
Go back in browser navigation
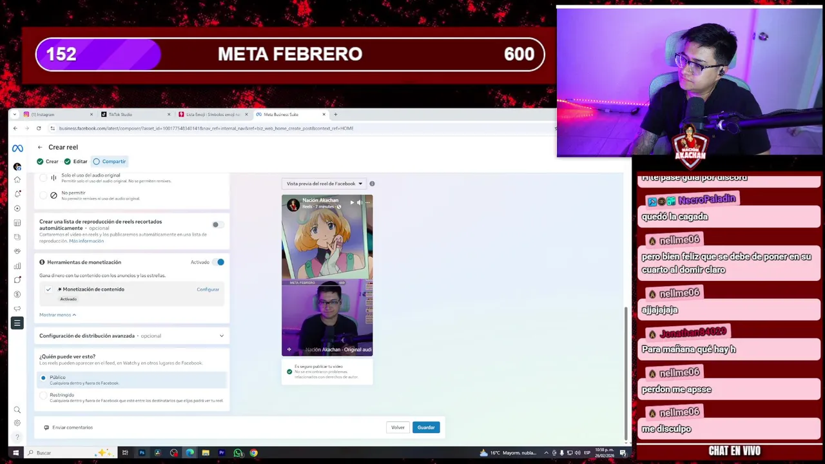[15, 128]
